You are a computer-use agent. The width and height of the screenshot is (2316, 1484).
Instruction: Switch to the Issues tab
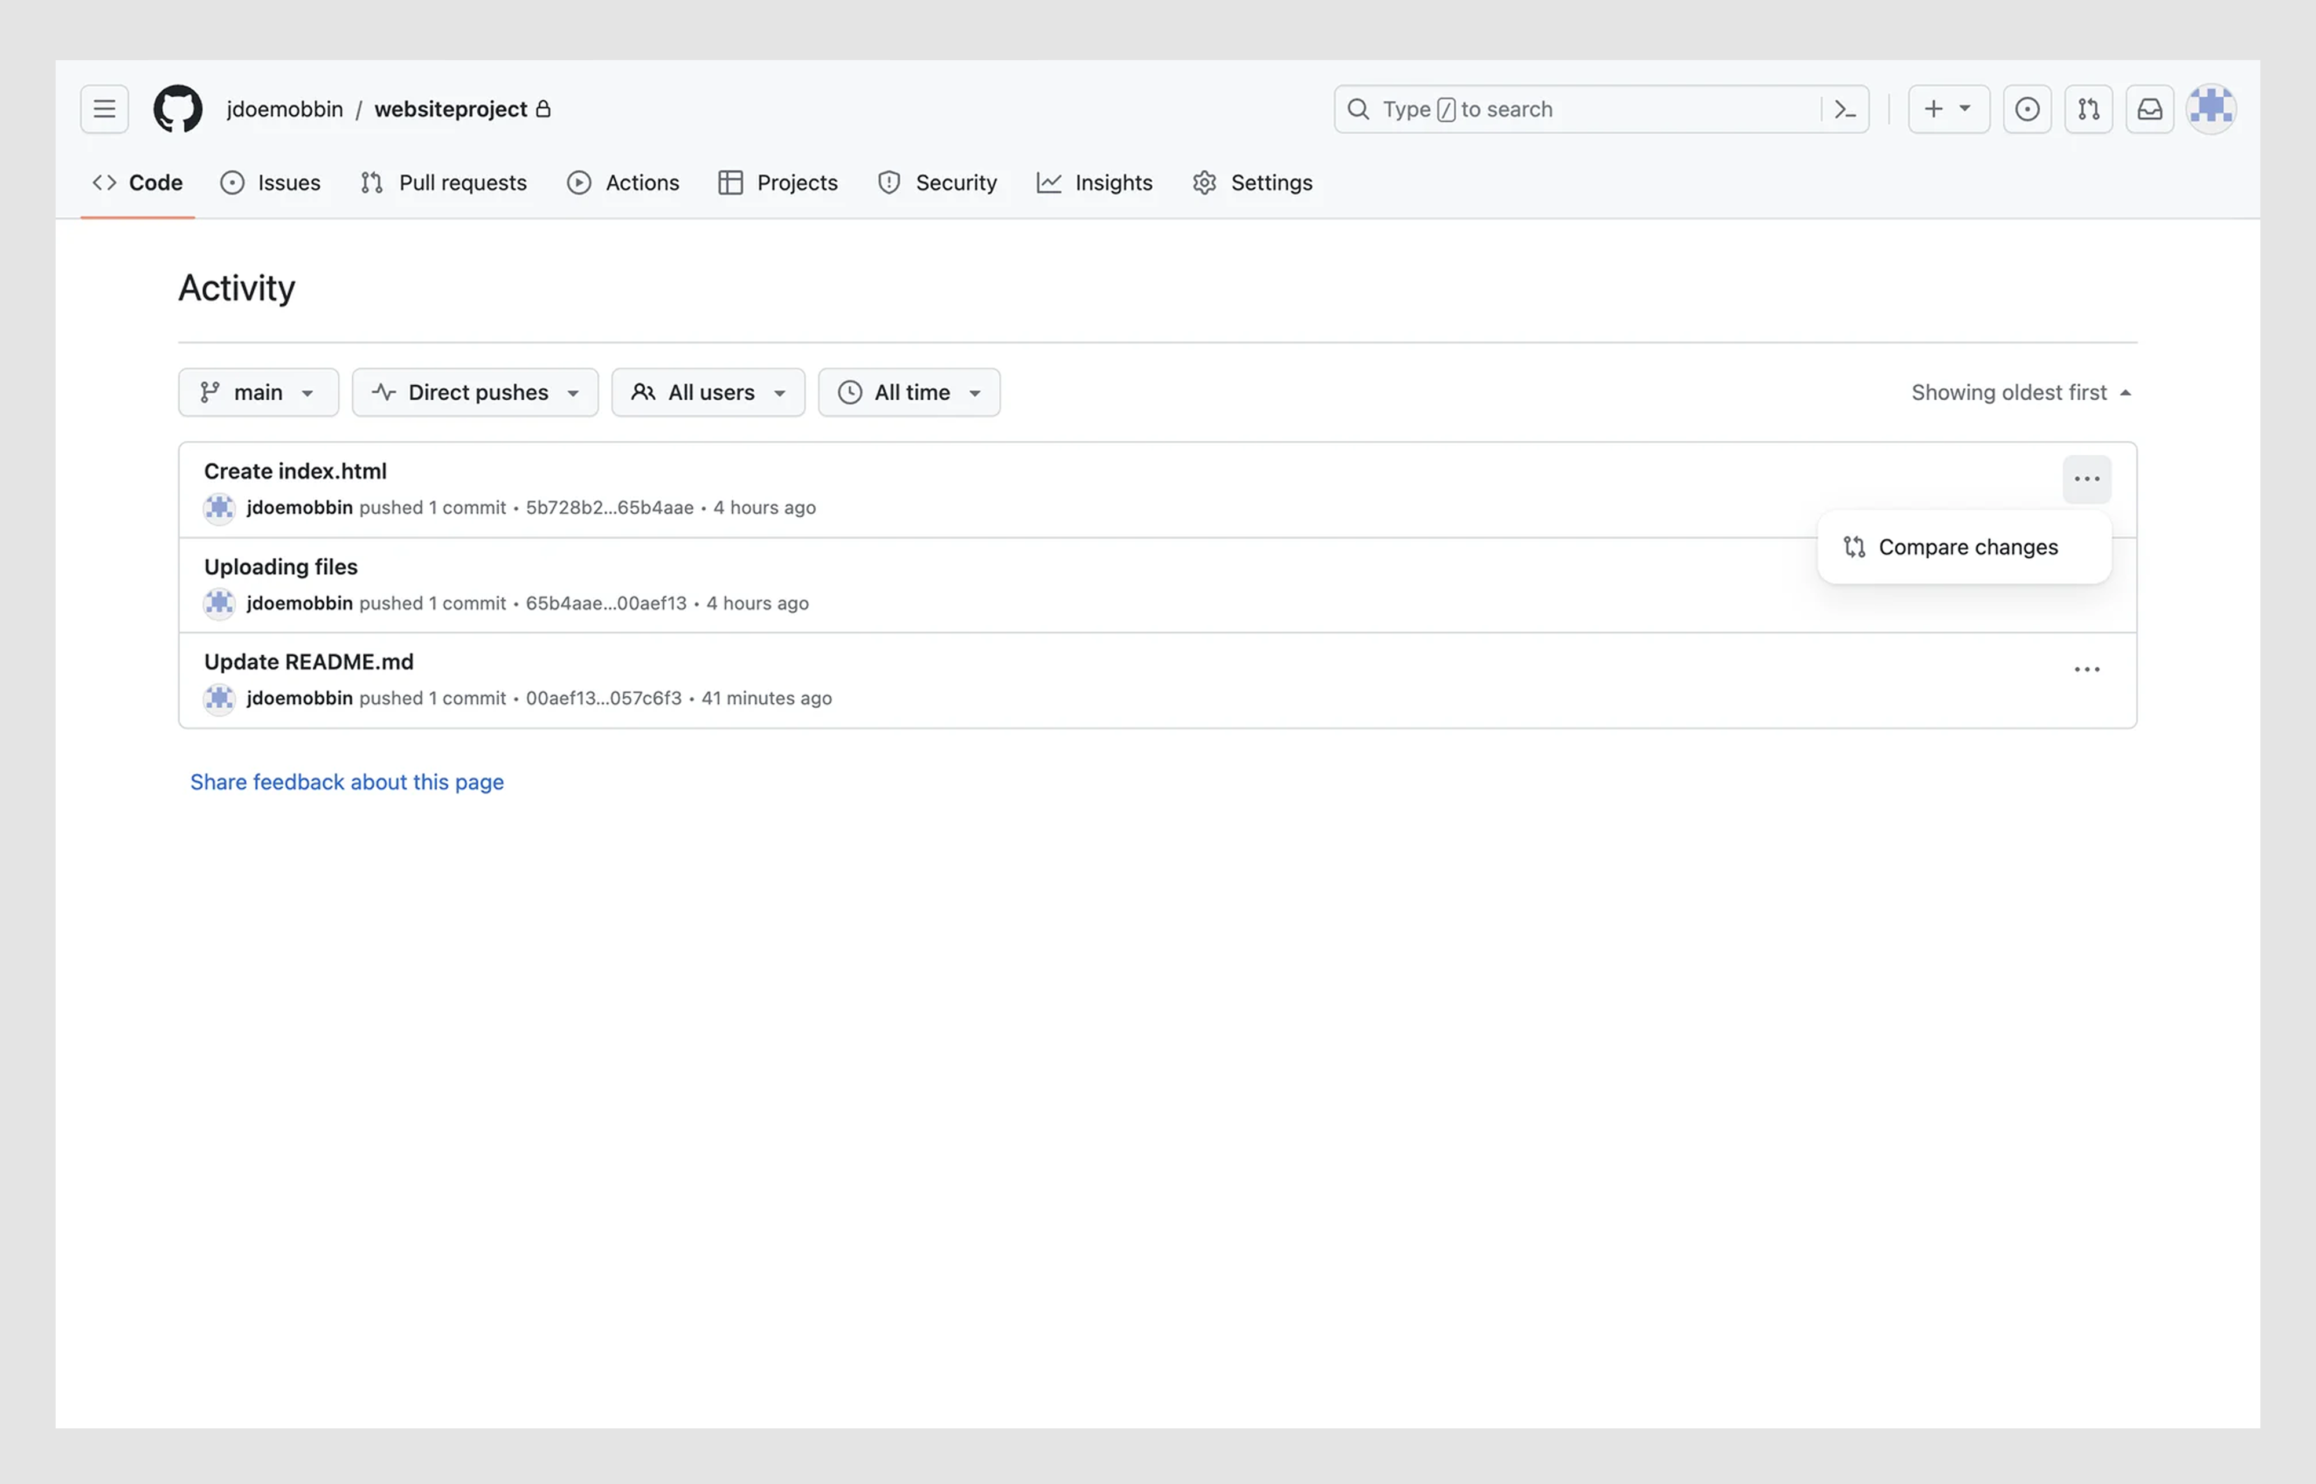point(270,182)
